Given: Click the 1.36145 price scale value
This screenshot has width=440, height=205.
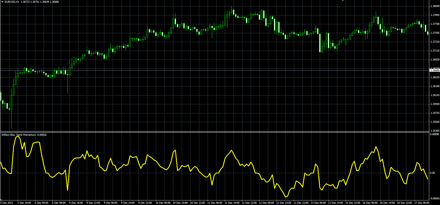Looking at the screenshot, I should tap(435, 95).
